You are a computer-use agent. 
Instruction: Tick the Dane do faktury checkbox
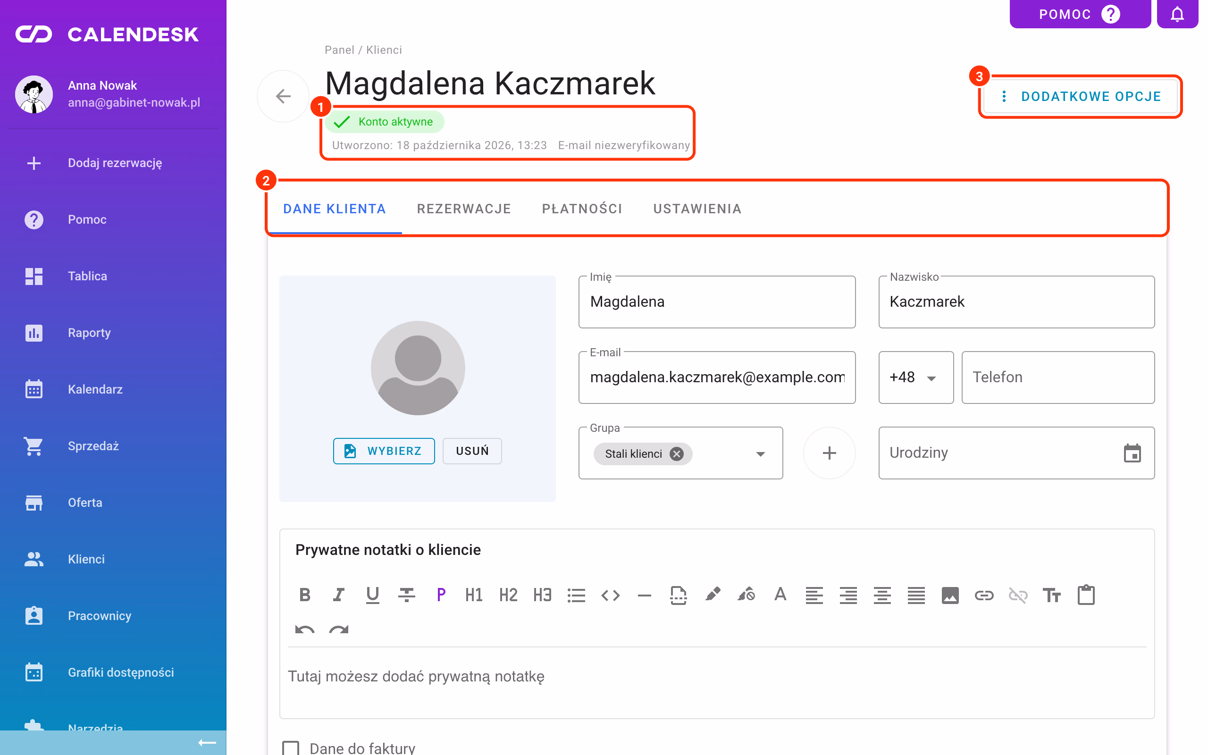tap(291, 747)
